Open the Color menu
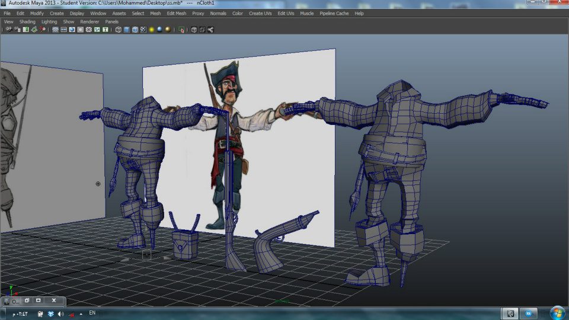The height and width of the screenshot is (320, 569). coord(238,14)
